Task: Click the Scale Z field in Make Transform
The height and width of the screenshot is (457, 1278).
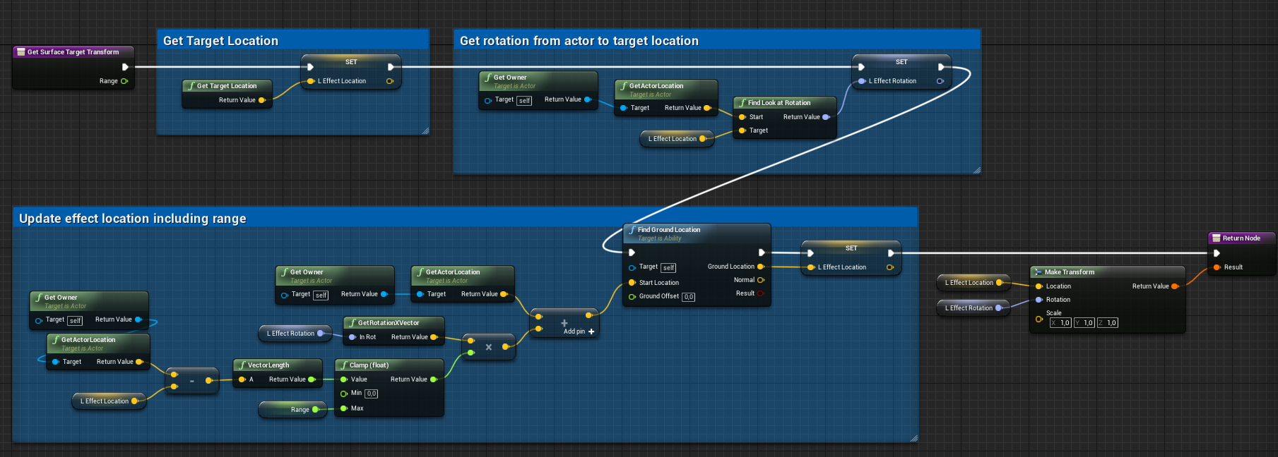Action: (x=1108, y=323)
